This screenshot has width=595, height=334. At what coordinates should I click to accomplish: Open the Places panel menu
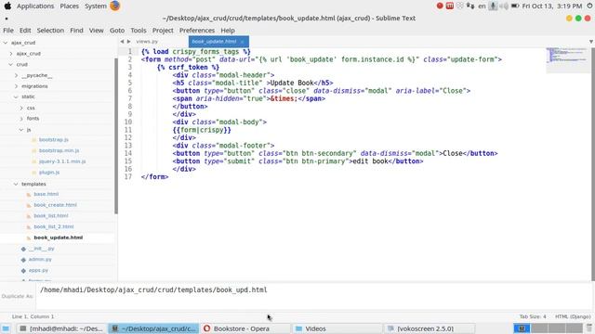click(x=70, y=6)
